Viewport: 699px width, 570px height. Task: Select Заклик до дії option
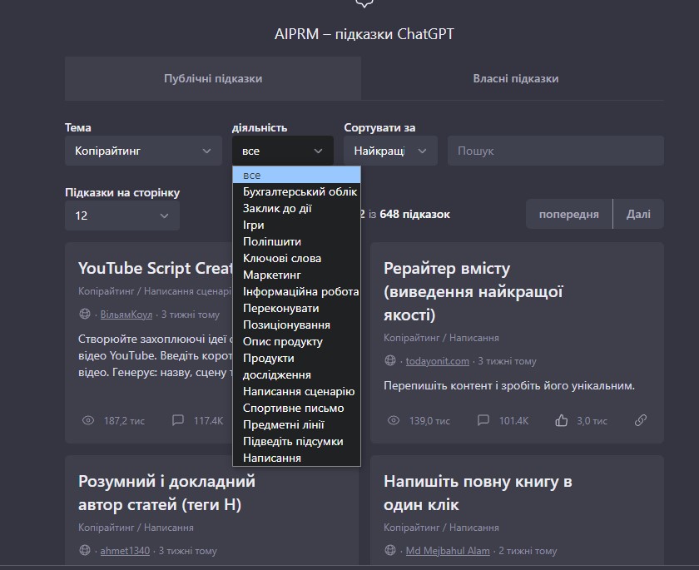click(x=296, y=208)
